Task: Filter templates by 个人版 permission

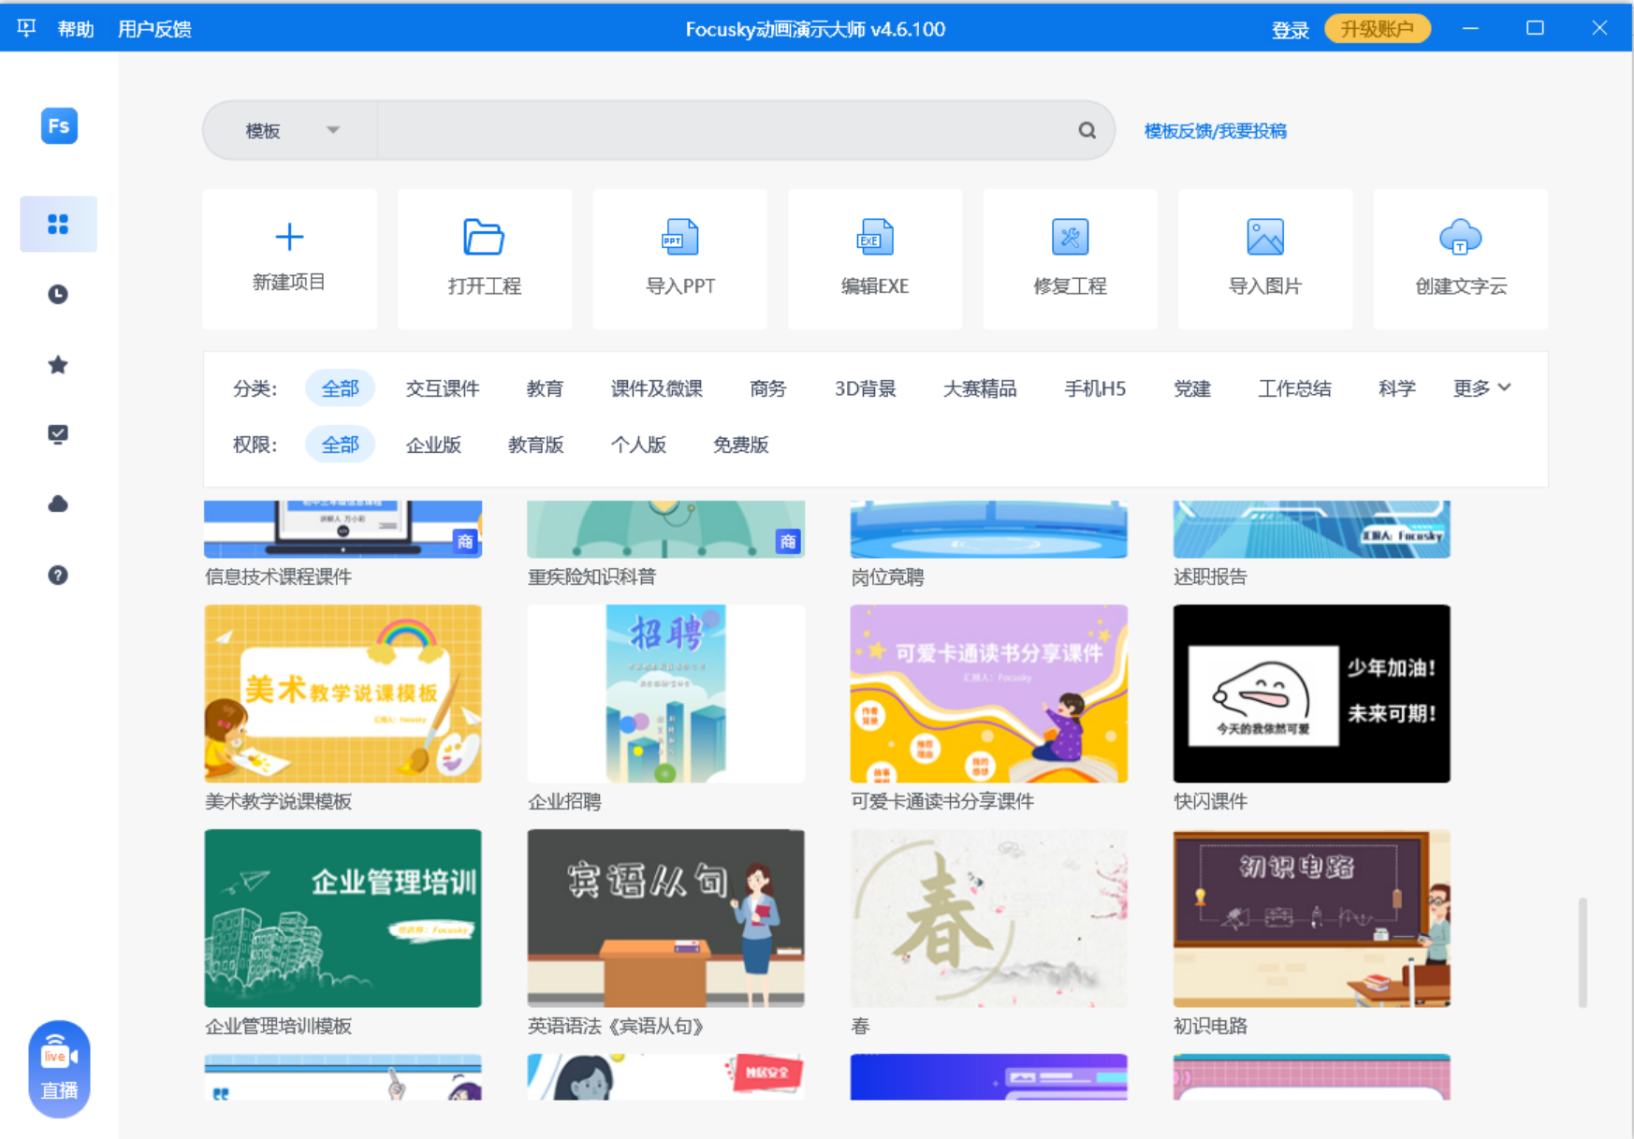Action: click(638, 445)
